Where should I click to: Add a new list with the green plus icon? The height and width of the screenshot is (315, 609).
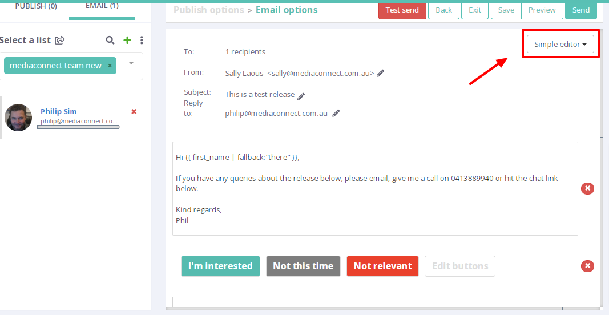click(127, 40)
